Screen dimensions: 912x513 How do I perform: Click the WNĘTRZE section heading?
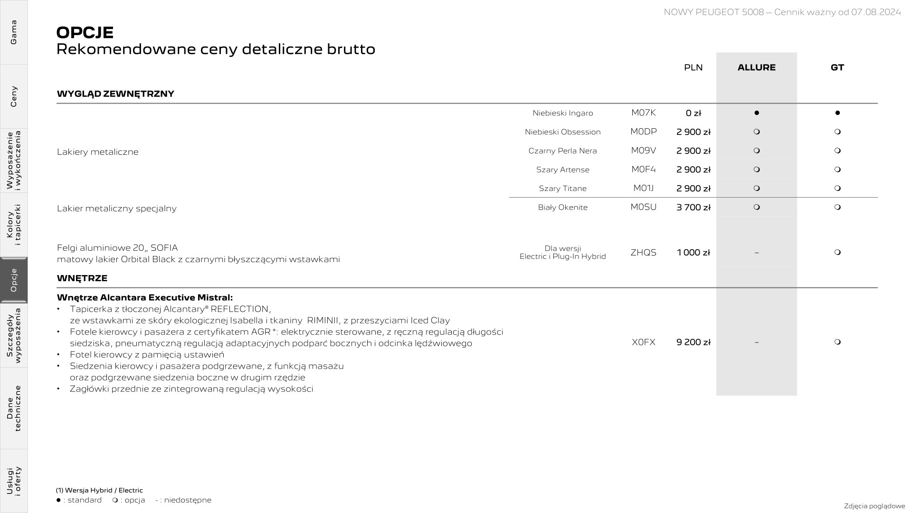[x=82, y=278]
